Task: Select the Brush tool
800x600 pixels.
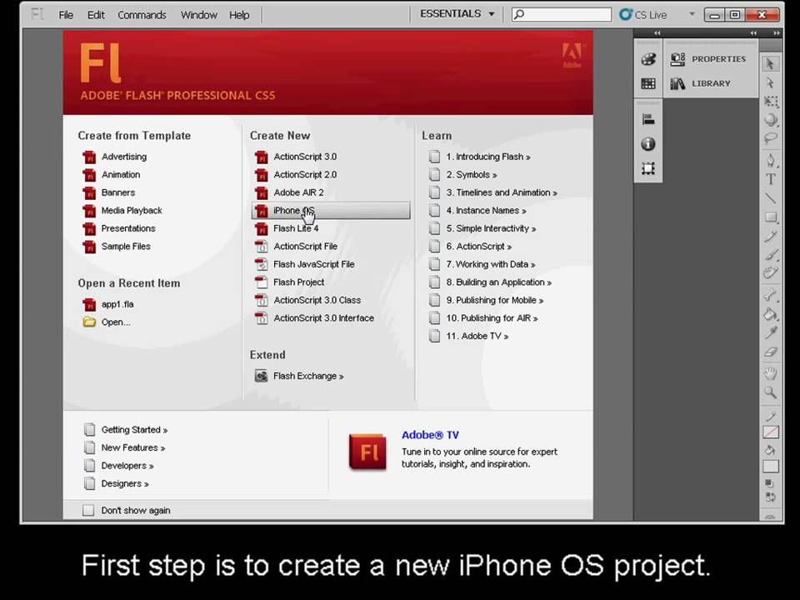Action: pyautogui.click(x=770, y=255)
